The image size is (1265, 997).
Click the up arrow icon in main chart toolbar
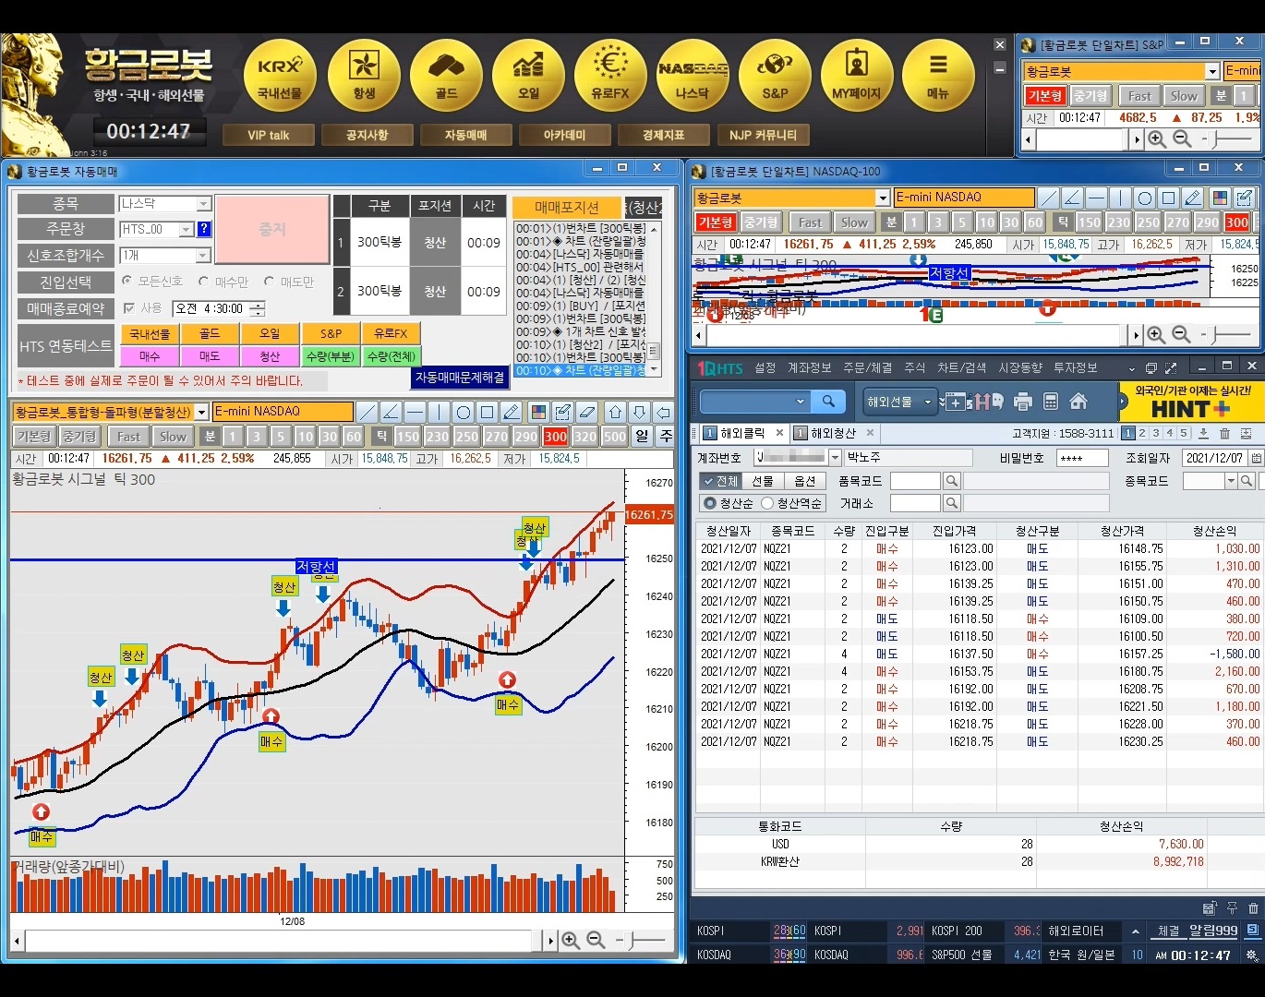pos(615,412)
